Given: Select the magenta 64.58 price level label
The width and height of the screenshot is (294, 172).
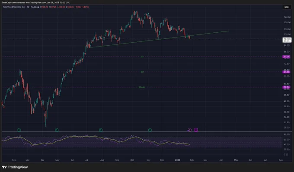Looking at the screenshot, I should [x=286, y=72].
